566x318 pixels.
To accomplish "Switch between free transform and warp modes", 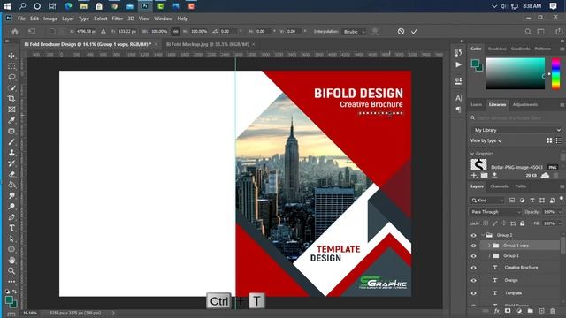I will [375, 32].
